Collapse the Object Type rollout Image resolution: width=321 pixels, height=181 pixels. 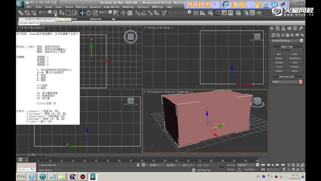[x=287, y=47]
